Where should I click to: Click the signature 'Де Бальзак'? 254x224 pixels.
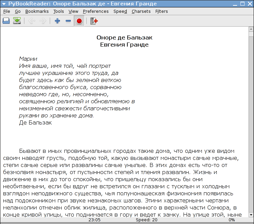click(x=35, y=123)
